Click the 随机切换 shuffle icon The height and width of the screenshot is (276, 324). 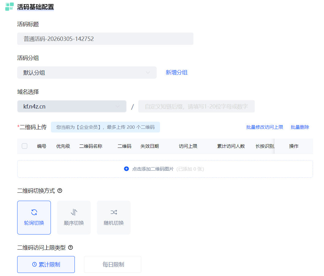click(x=114, y=212)
